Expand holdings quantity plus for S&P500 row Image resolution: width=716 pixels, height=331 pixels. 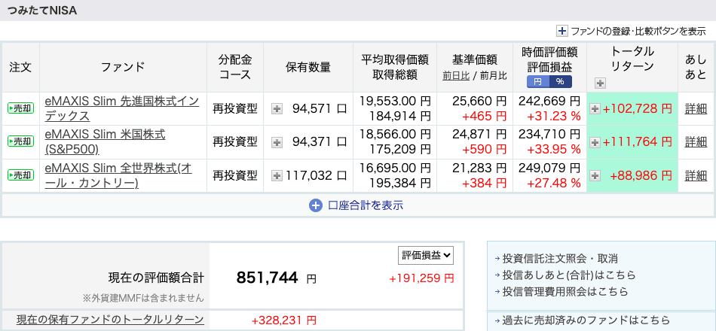click(277, 142)
